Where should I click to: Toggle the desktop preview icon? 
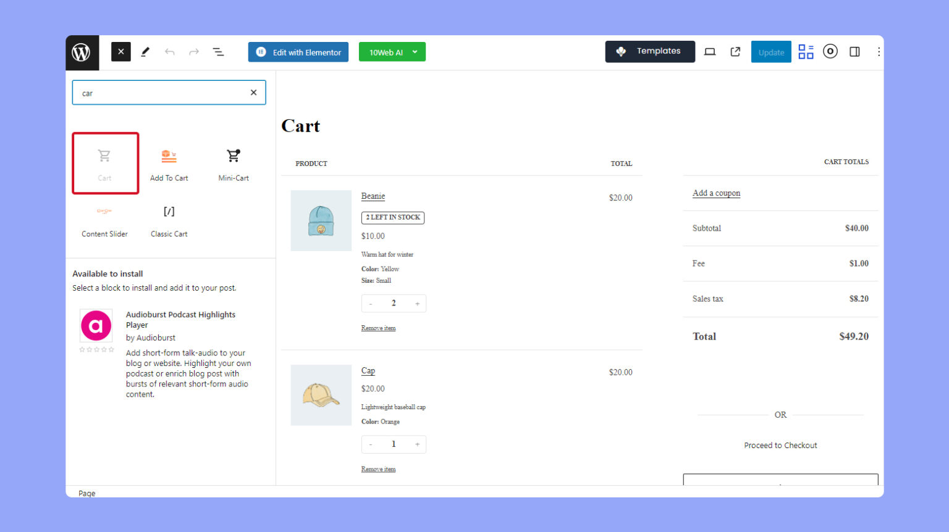click(709, 52)
